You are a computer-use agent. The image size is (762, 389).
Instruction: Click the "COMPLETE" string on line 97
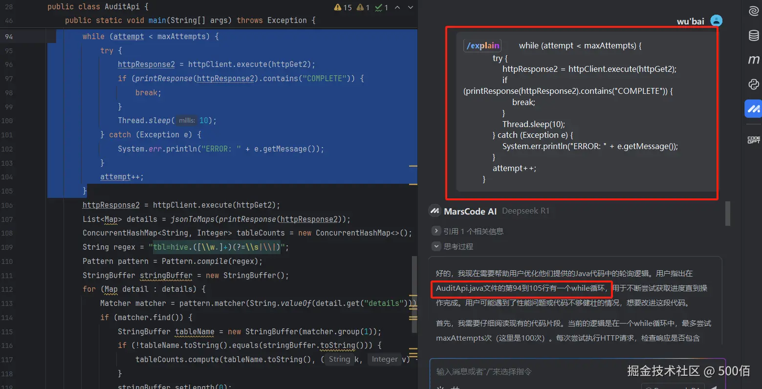click(x=324, y=79)
